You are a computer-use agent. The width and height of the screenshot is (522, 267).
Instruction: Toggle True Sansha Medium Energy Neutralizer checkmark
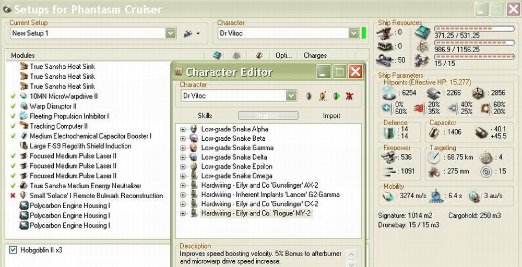[x=13, y=186]
